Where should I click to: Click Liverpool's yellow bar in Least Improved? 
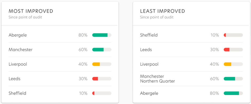[x=233, y=64]
